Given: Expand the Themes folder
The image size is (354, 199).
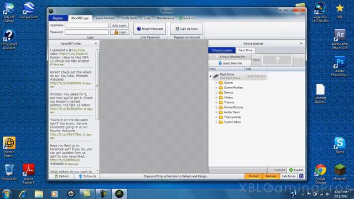Looking at the screenshot, I should pyautogui.click(x=216, y=102).
